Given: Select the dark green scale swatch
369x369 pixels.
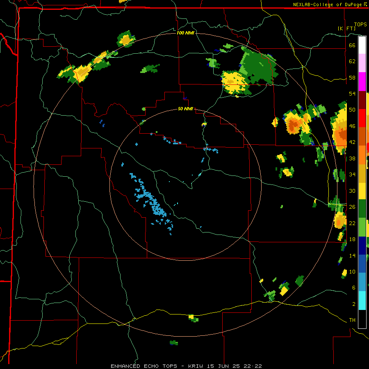Looking at the screenshot, I should click(362, 209).
